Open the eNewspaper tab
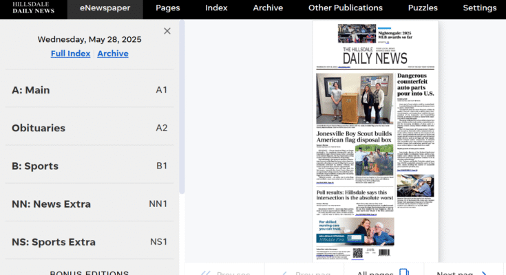 105,8
